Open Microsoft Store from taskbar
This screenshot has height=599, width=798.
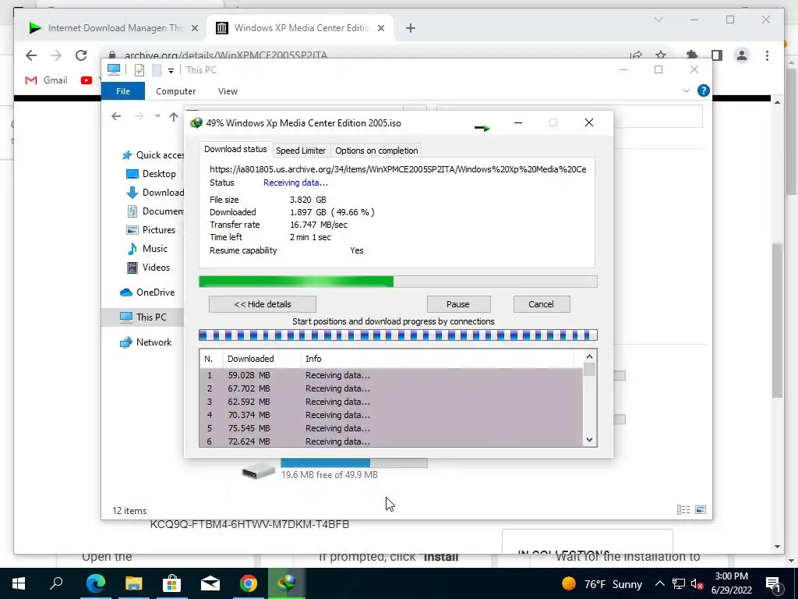171,583
